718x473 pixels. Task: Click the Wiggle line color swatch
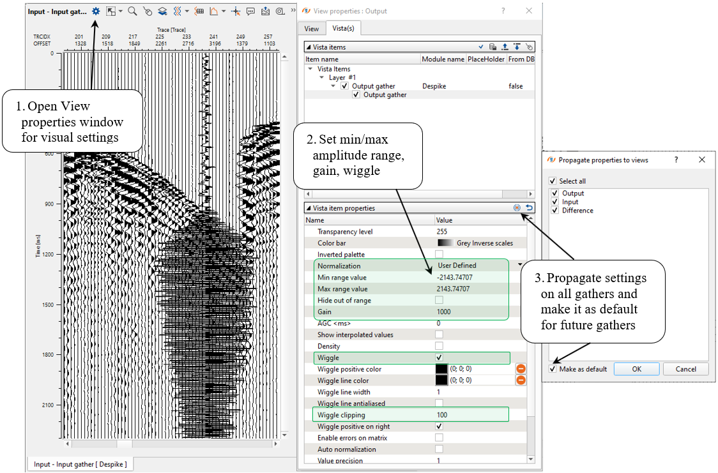pos(441,380)
